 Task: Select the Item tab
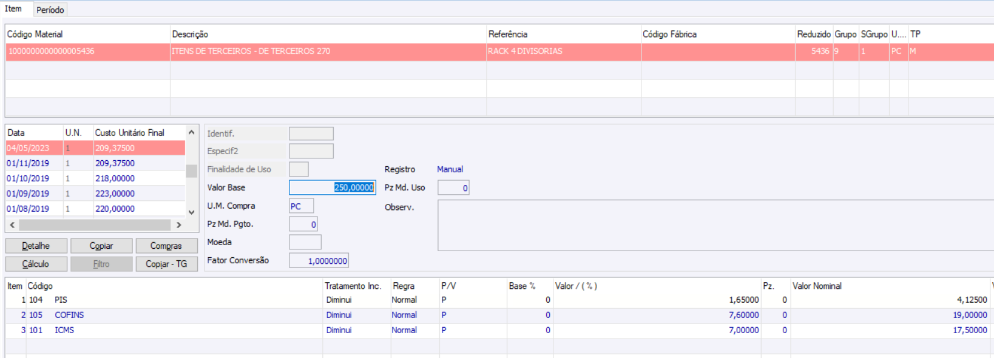(x=13, y=8)
